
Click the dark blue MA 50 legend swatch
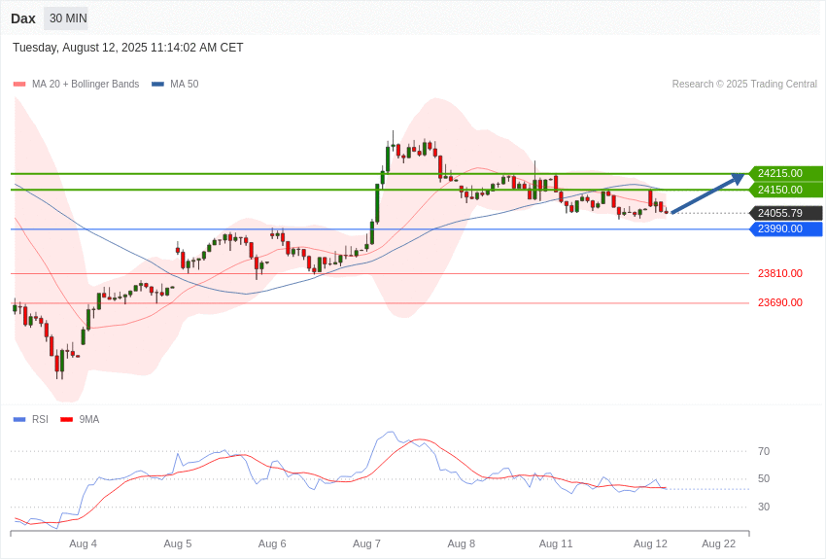click(157, 85)
